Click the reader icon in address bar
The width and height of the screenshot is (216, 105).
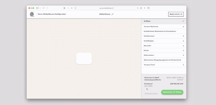pyautogui.click(x=76, y=8)
